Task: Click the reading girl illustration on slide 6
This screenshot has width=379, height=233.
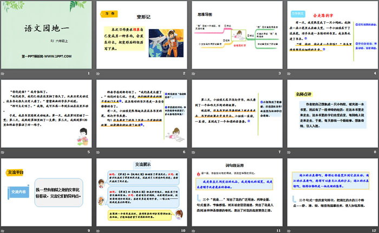Action: pos(168,129)
